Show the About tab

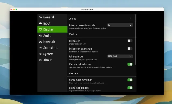(52, 60)
